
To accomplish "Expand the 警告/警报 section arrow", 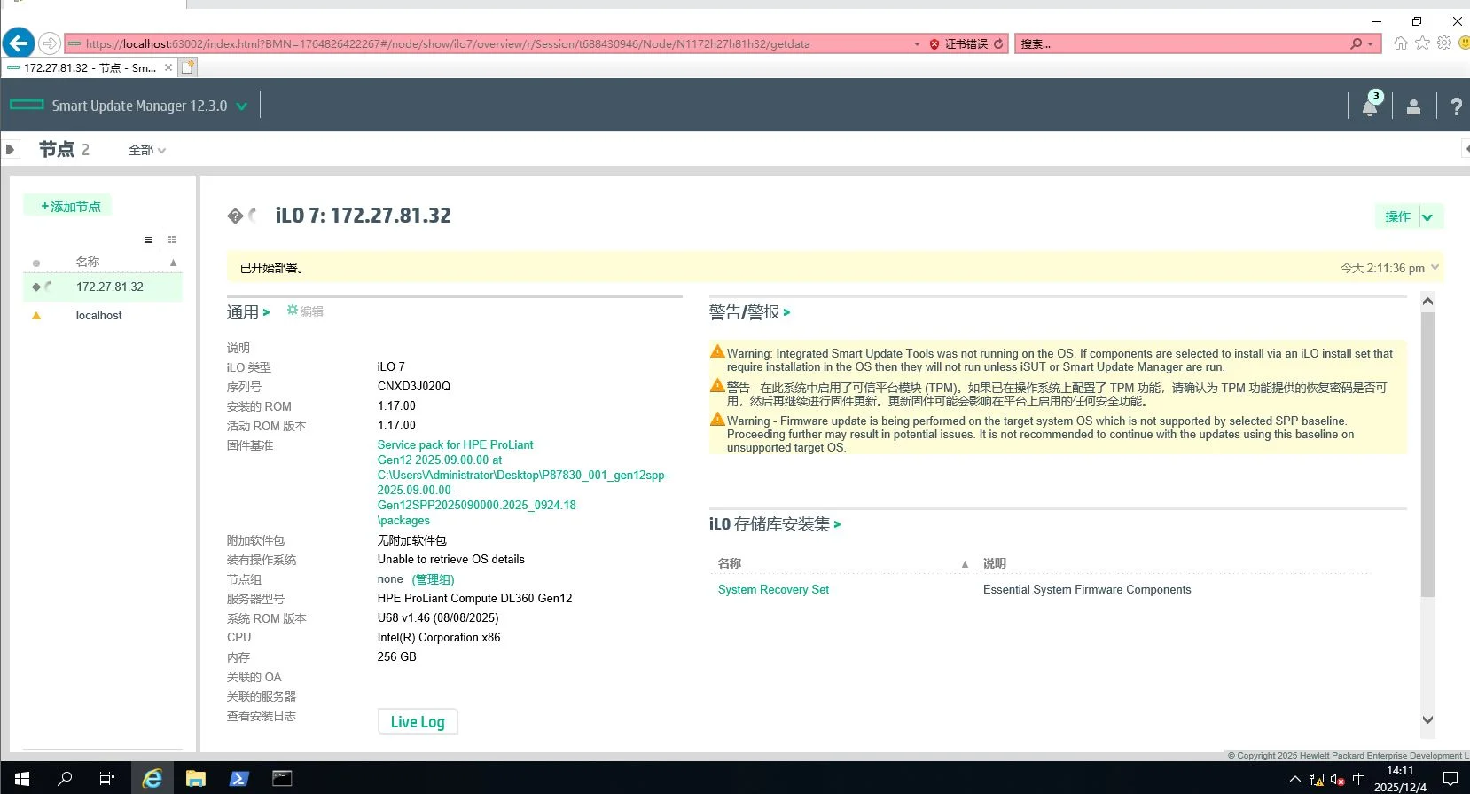I will pos(786,312).
